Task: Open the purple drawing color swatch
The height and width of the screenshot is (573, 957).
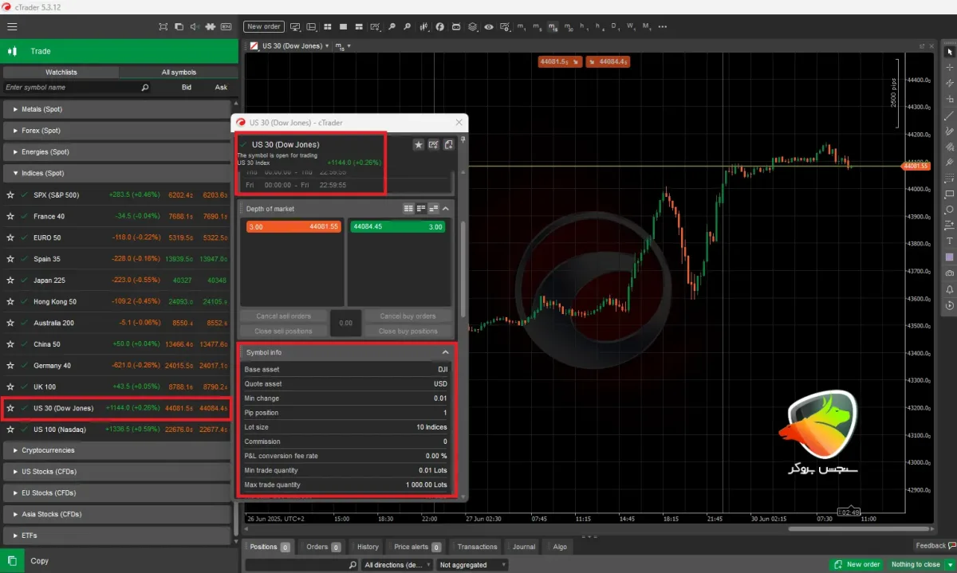Action: [949, 257]
